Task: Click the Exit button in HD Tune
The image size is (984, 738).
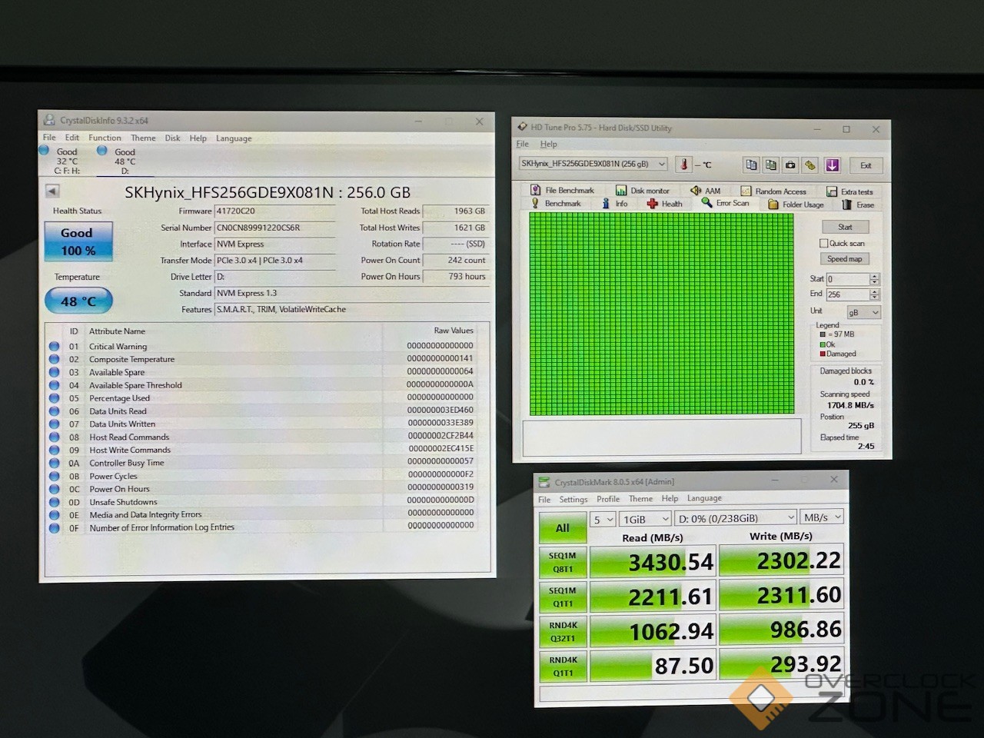Action: pos(866,165)
